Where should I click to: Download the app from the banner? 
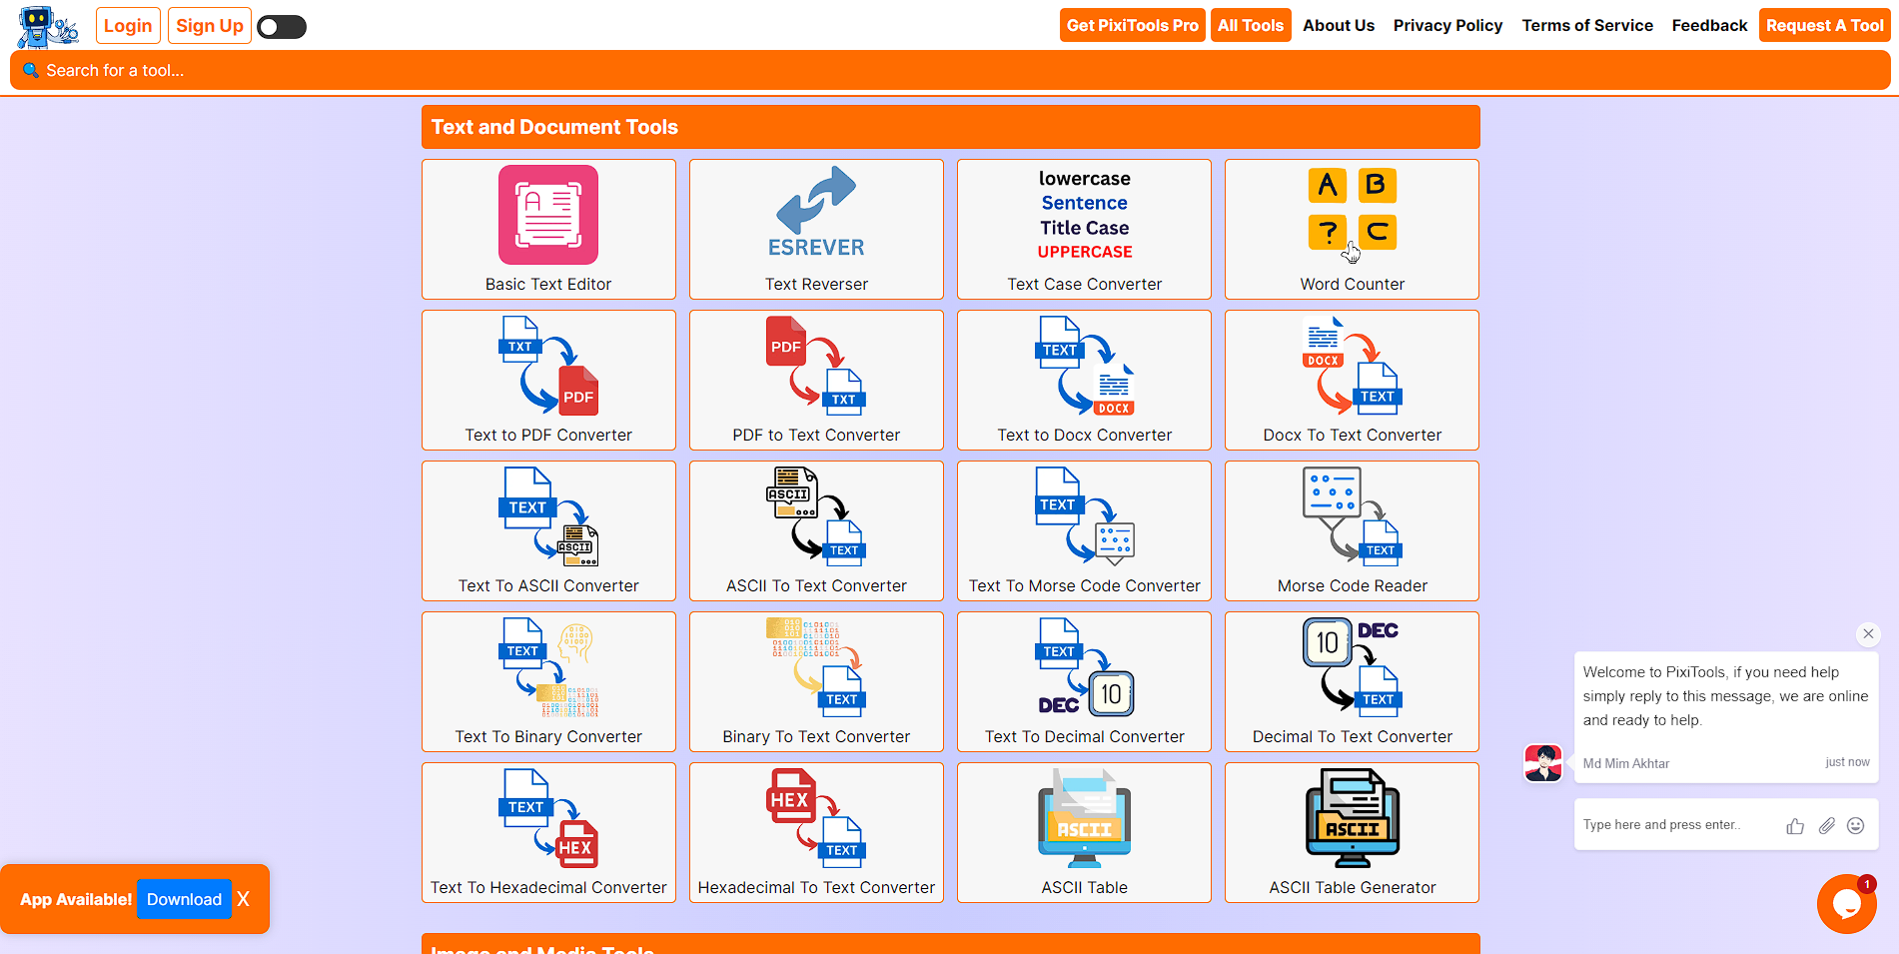184,899
